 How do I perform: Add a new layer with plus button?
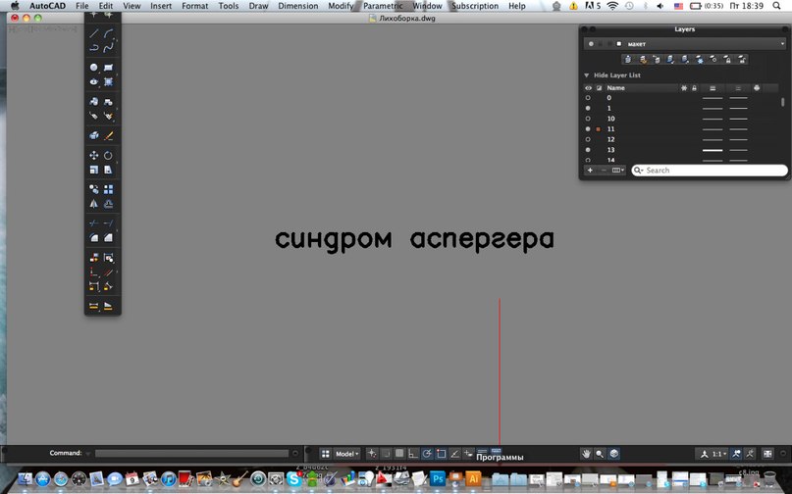(590, 171)
